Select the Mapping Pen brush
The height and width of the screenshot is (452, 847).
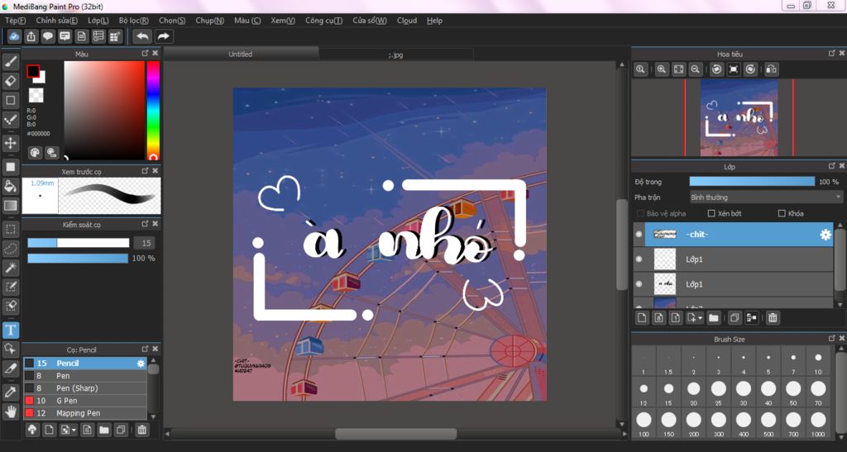coord(85,413)
